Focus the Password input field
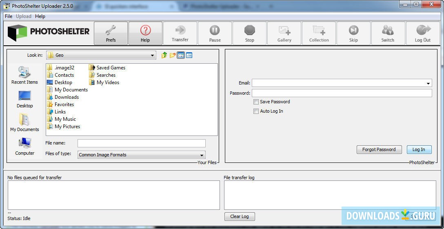This screenshot has width=444, height=229. pyautogui.click(x=342, y=93)
